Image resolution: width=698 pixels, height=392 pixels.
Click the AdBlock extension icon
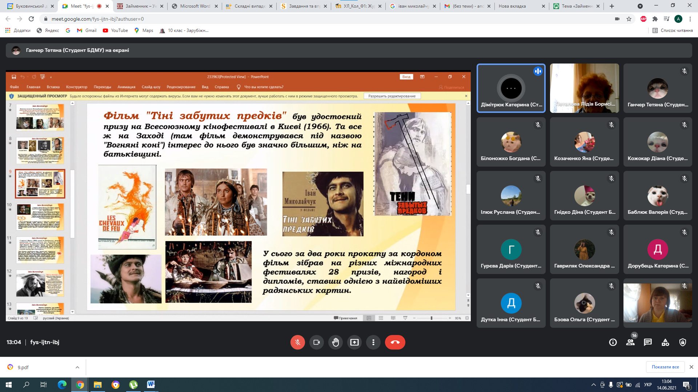coord(643,19)
